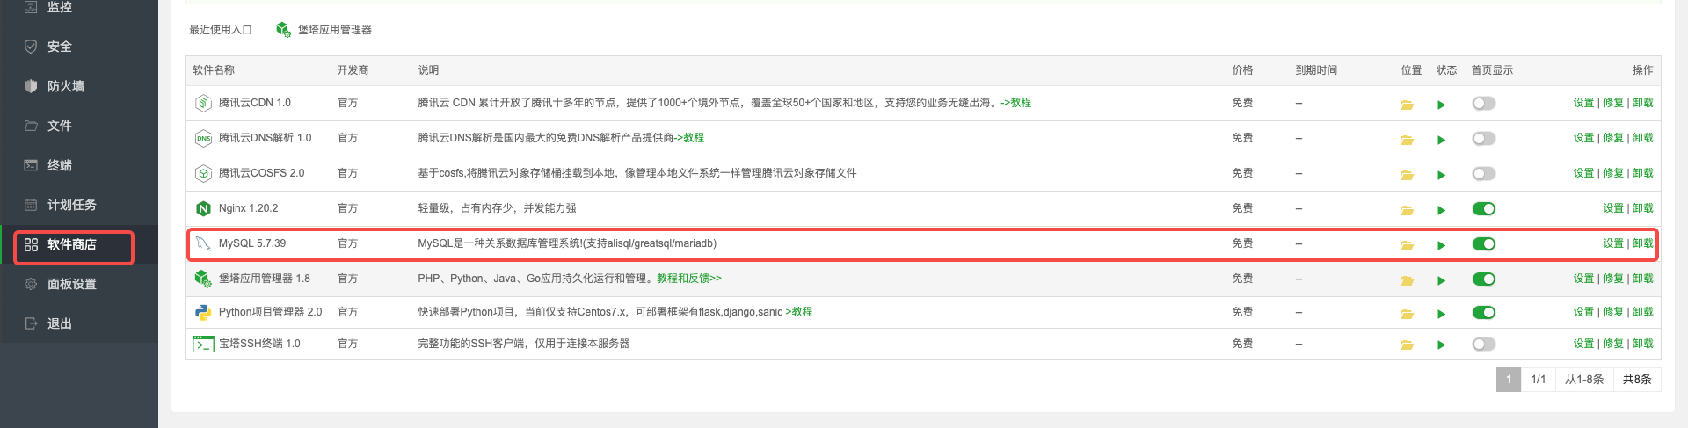Open 设置 for Nginx 1.20.2
1688x428 pixels.
[1612, 208]
